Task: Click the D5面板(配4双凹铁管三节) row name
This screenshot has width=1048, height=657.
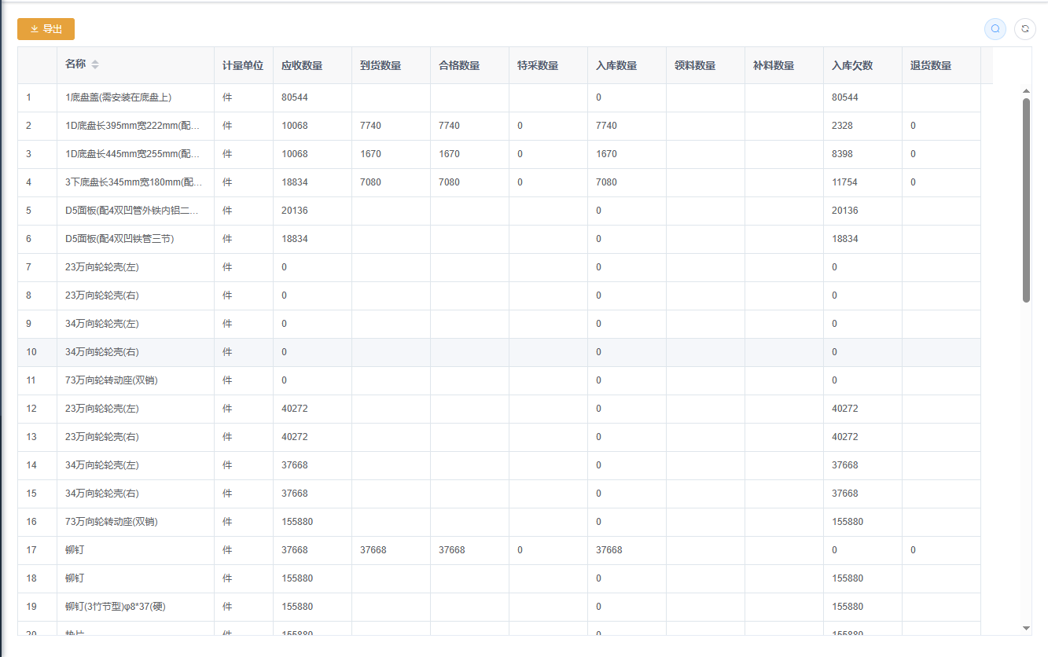Action: click(120, 239)
